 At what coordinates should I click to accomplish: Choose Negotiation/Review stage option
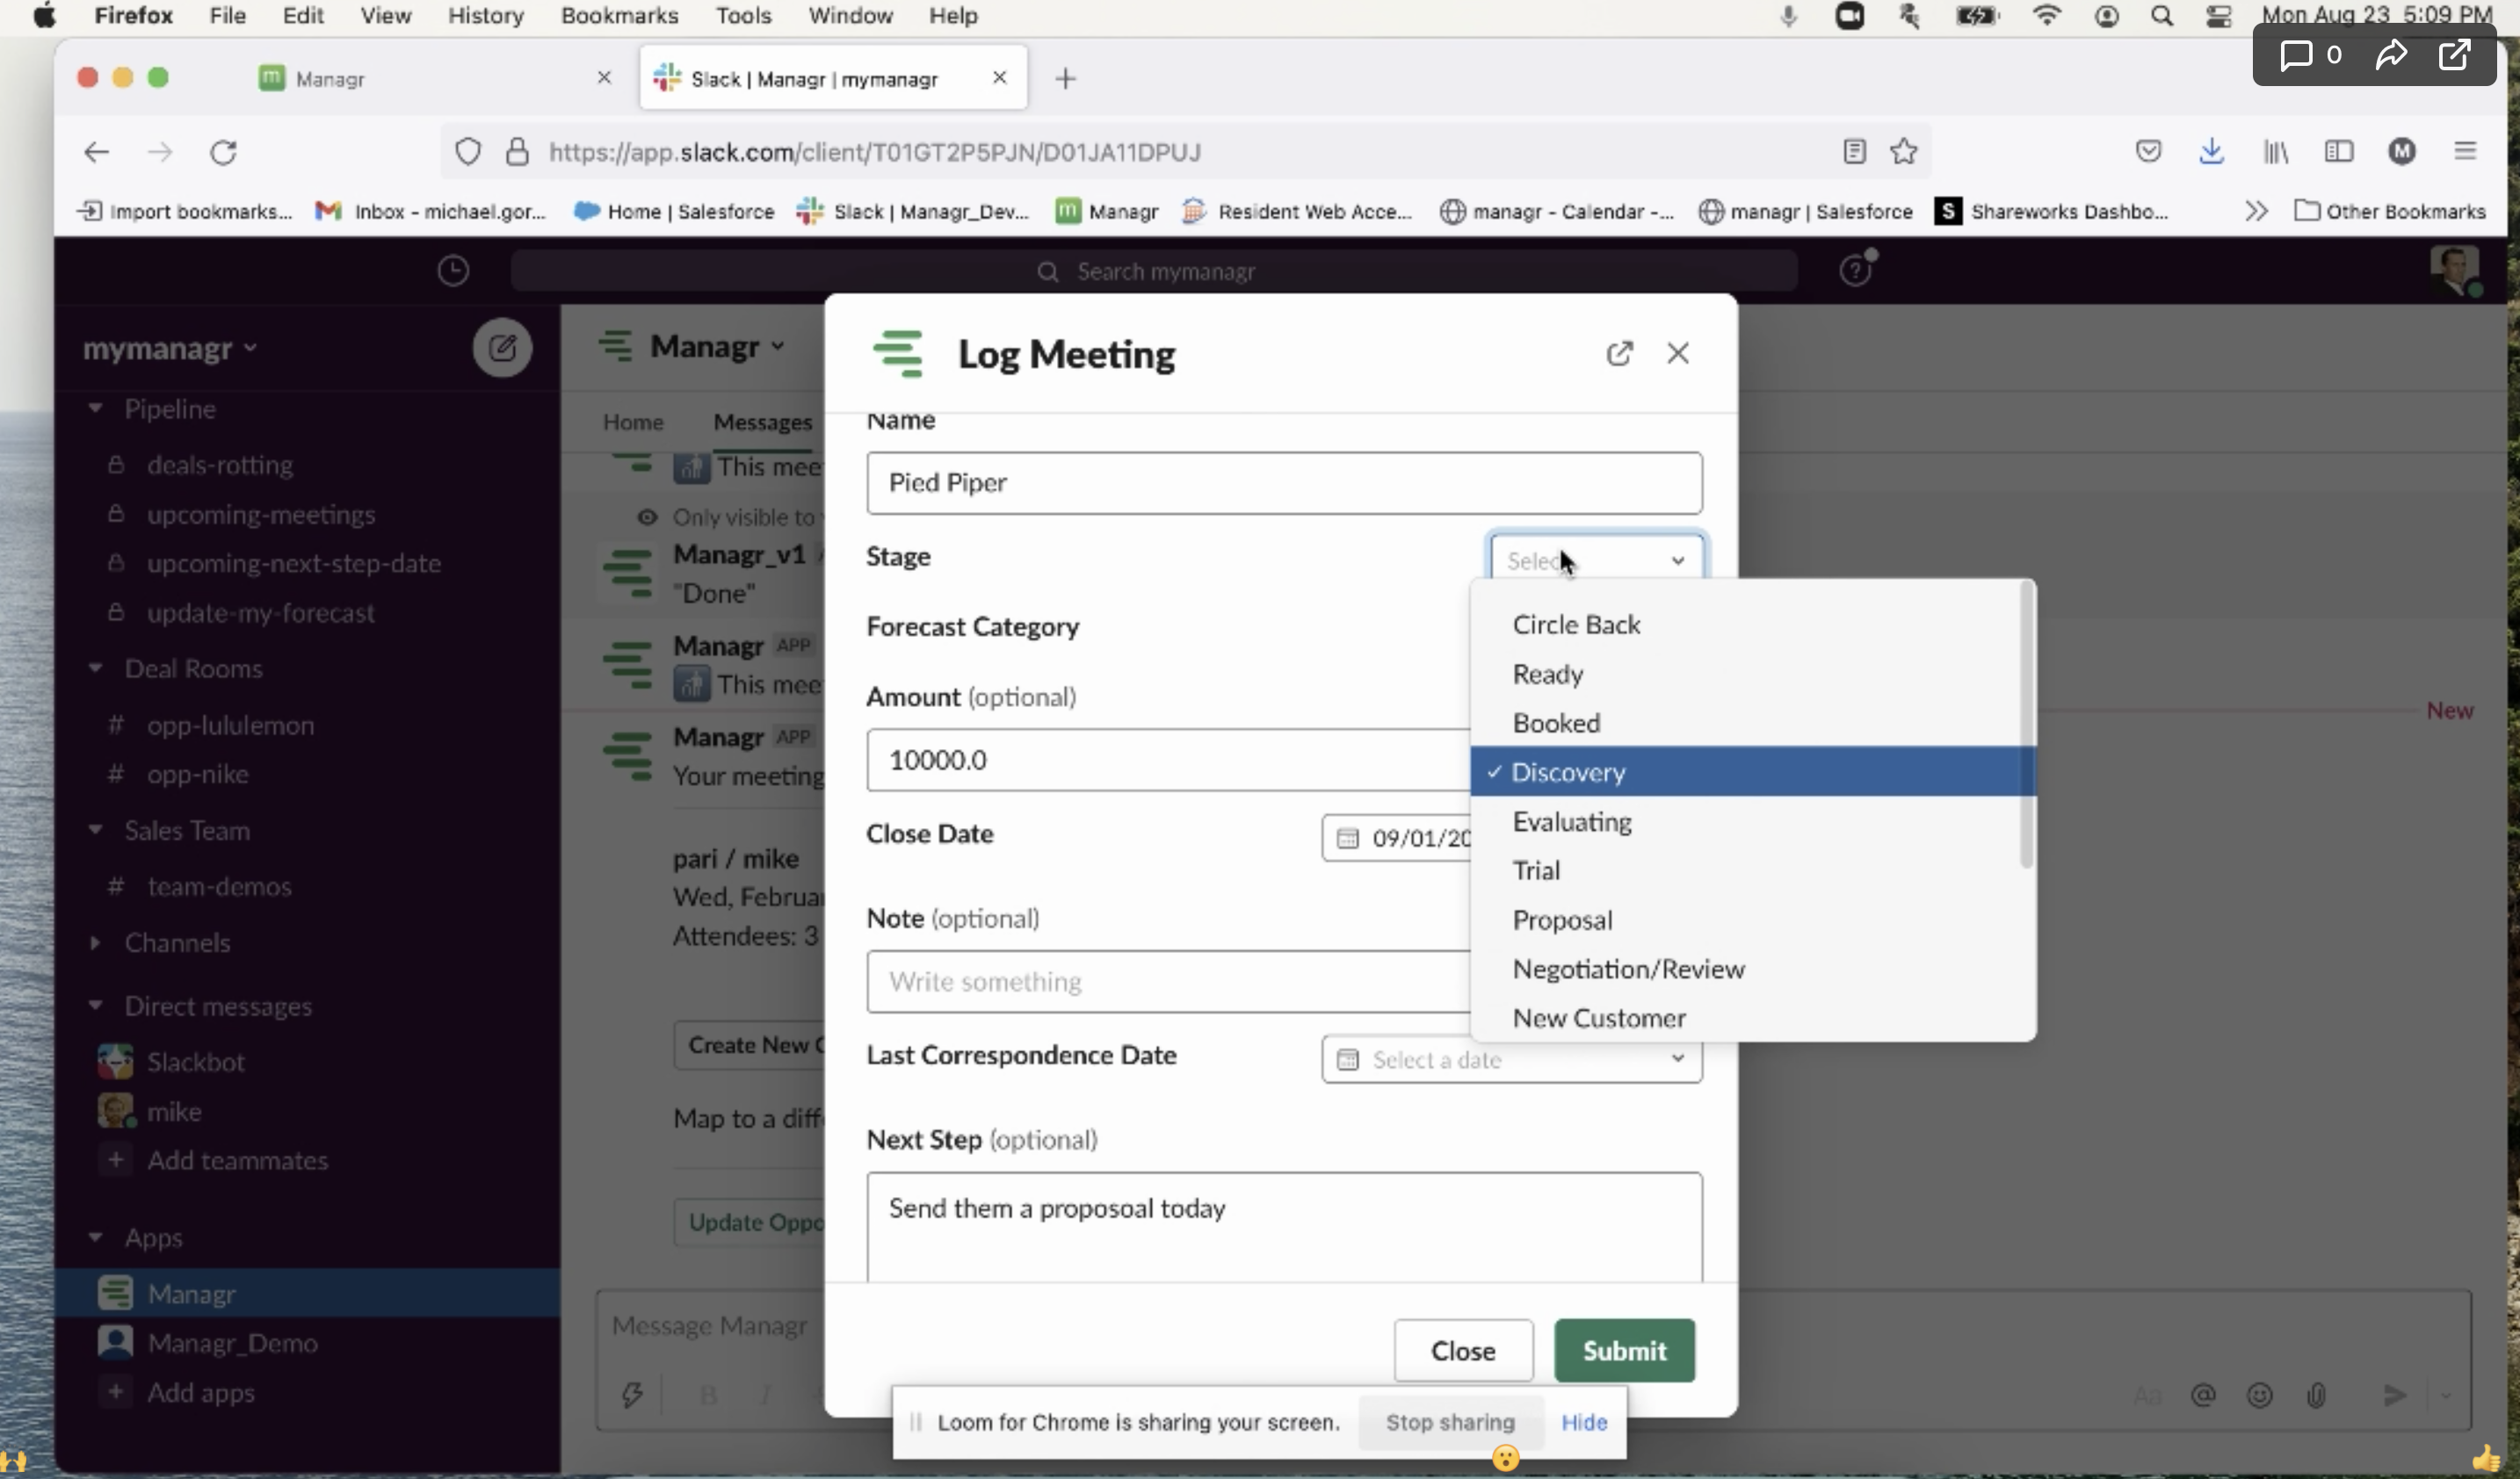click(x=1627, y=969)
